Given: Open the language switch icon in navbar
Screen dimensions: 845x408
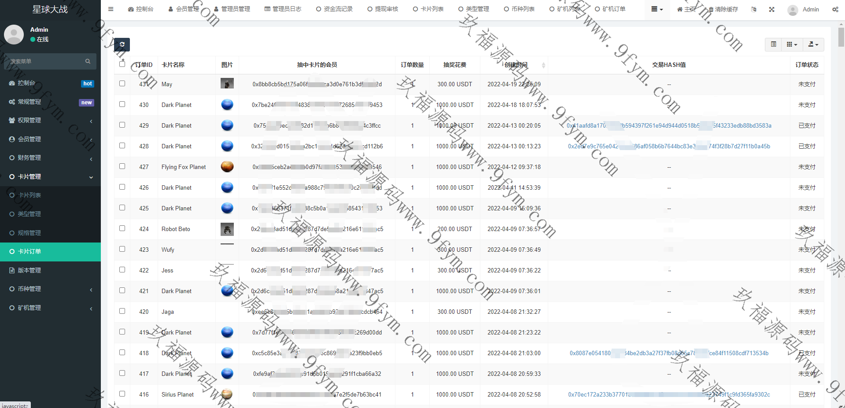Looking at the screenshot, I should (753, 9).
